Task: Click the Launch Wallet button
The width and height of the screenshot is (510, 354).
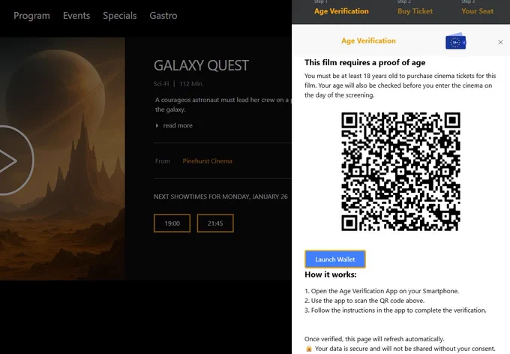Action: pos(335,259)
